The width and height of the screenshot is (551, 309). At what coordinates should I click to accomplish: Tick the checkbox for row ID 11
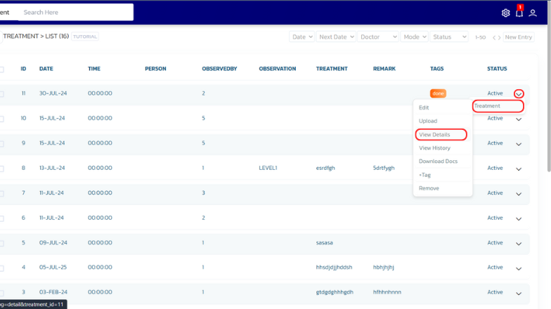click(x=1, y=93)
